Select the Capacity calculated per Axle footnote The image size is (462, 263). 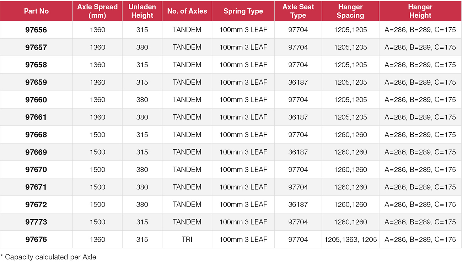point(48,257)
